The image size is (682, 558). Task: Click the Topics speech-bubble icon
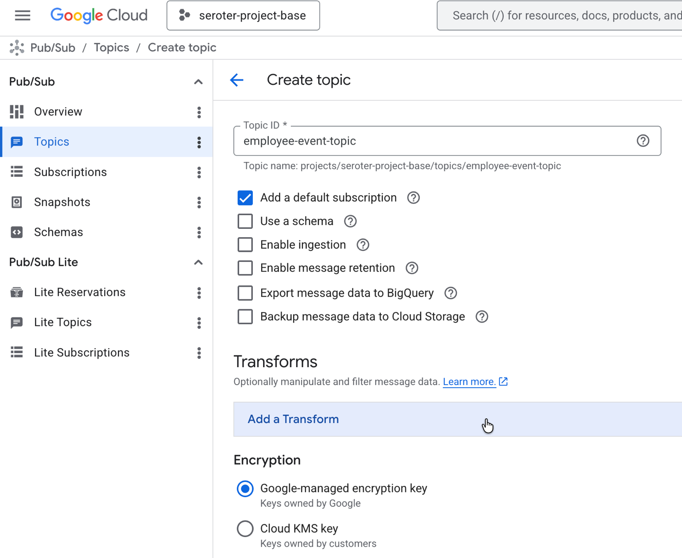[17, 142]
